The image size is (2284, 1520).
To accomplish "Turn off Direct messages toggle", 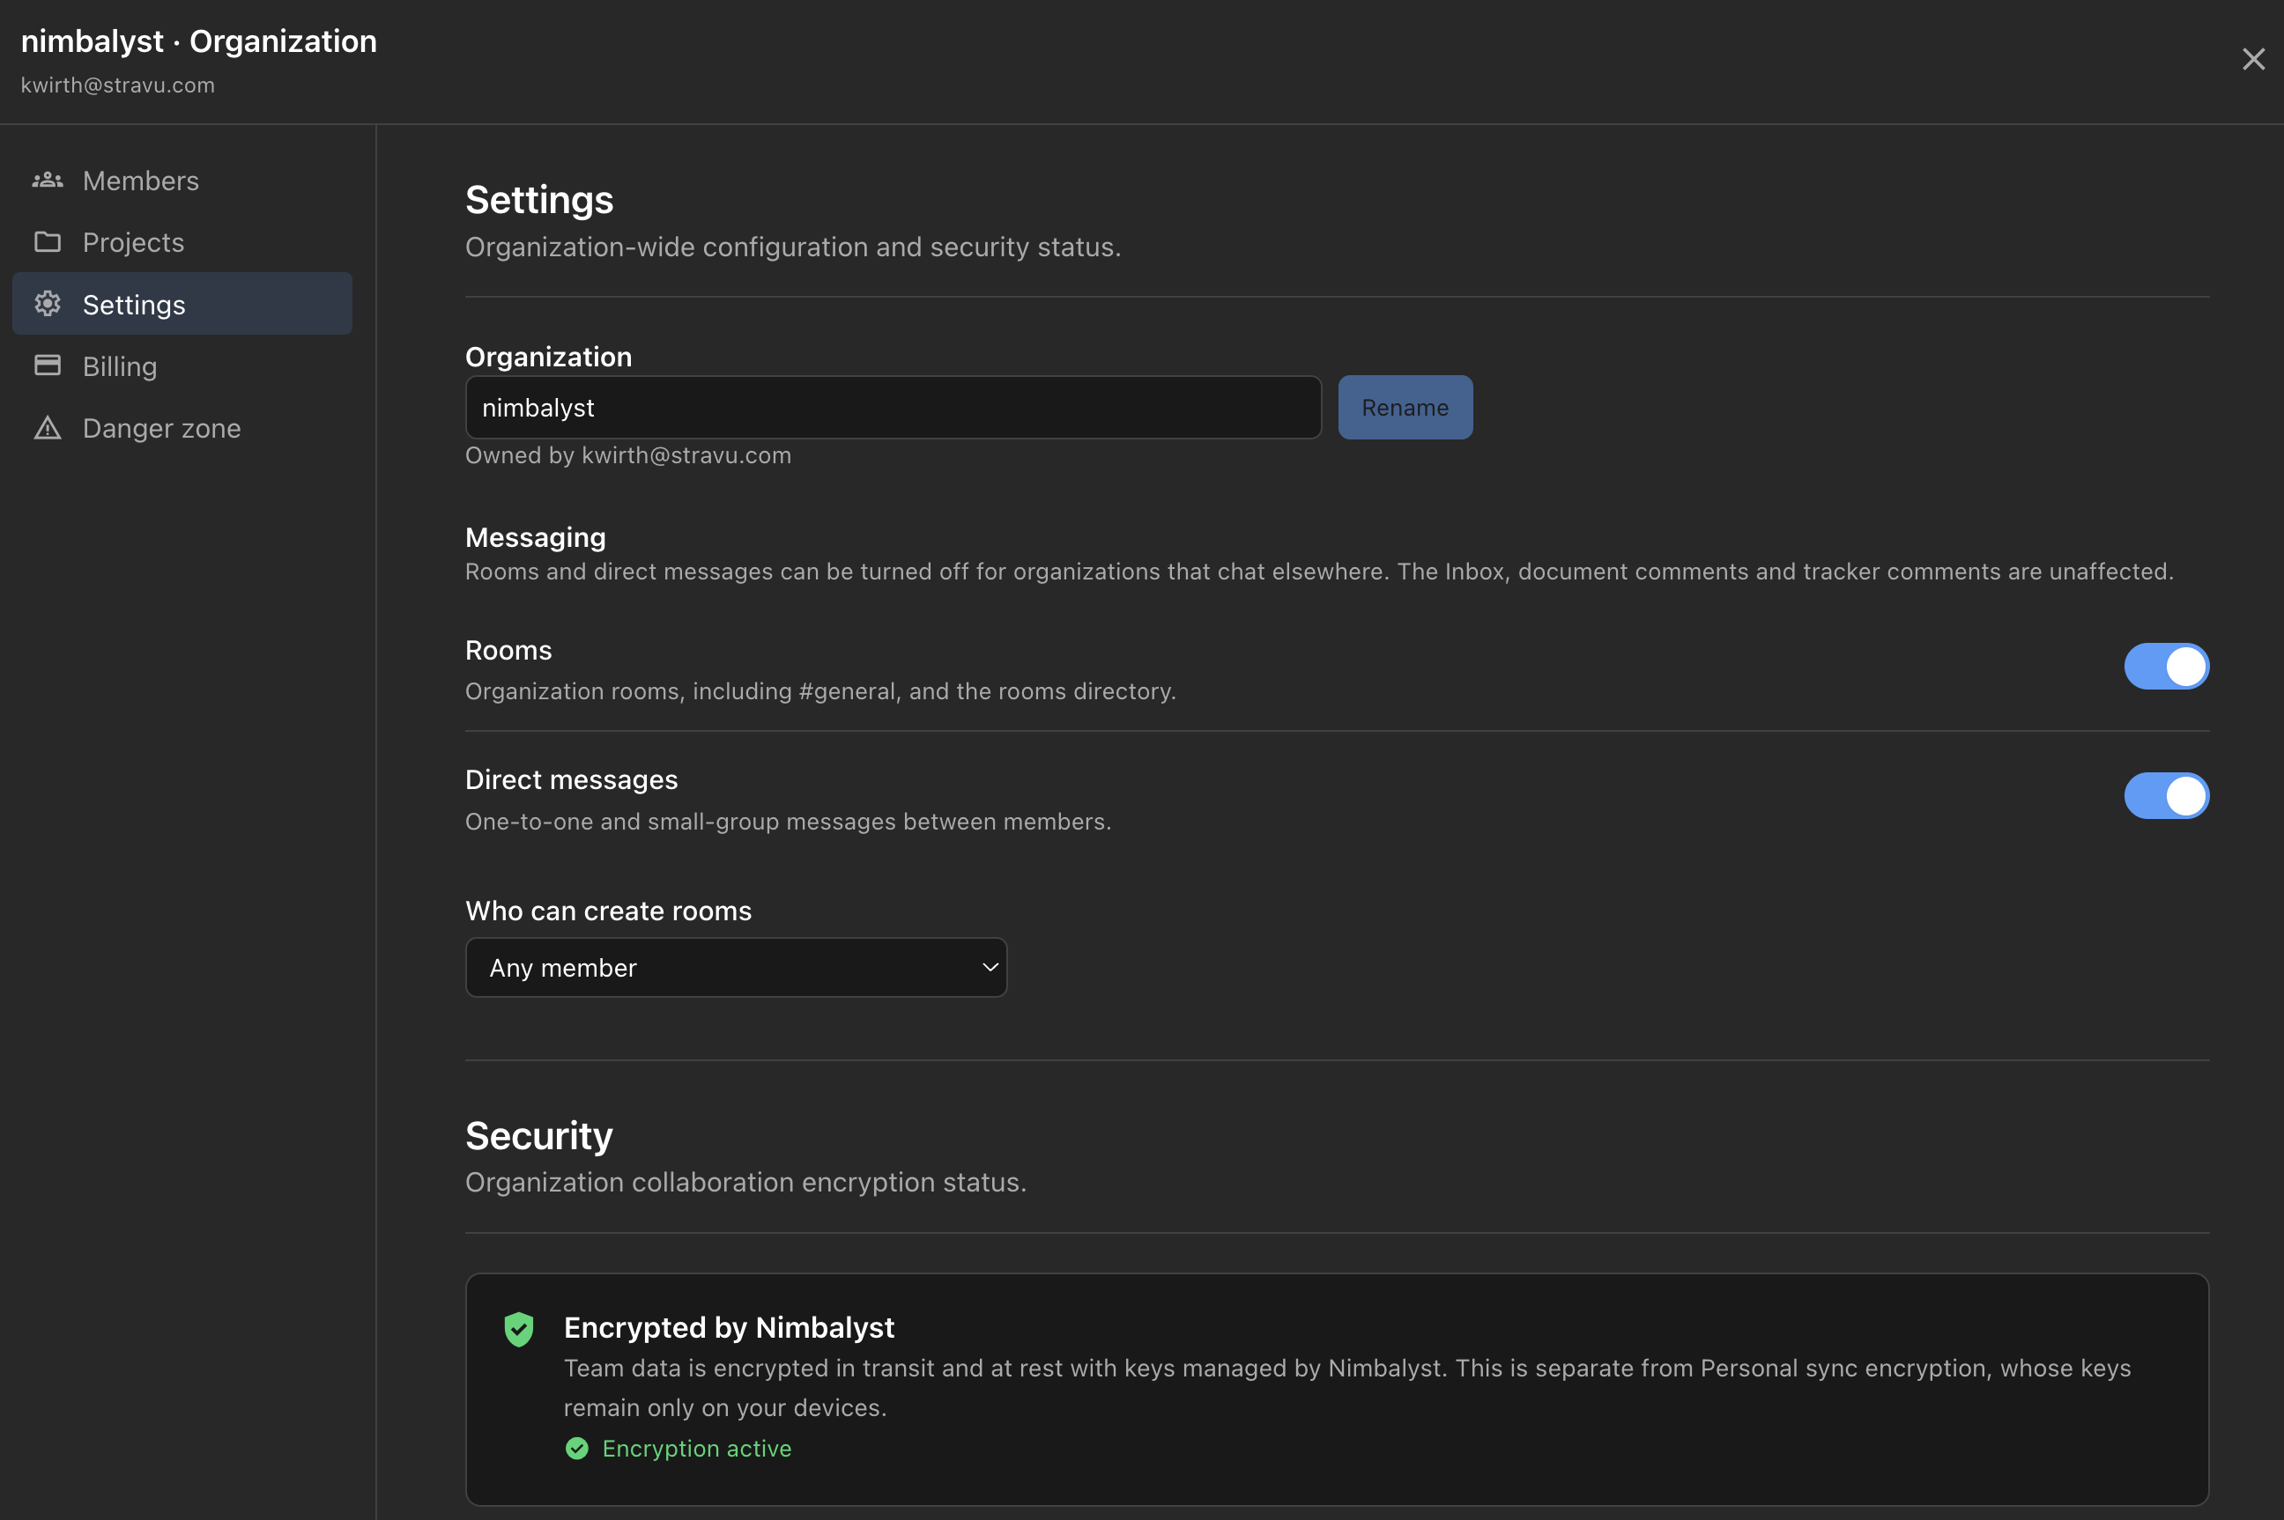I will [x=2166, y=796].
